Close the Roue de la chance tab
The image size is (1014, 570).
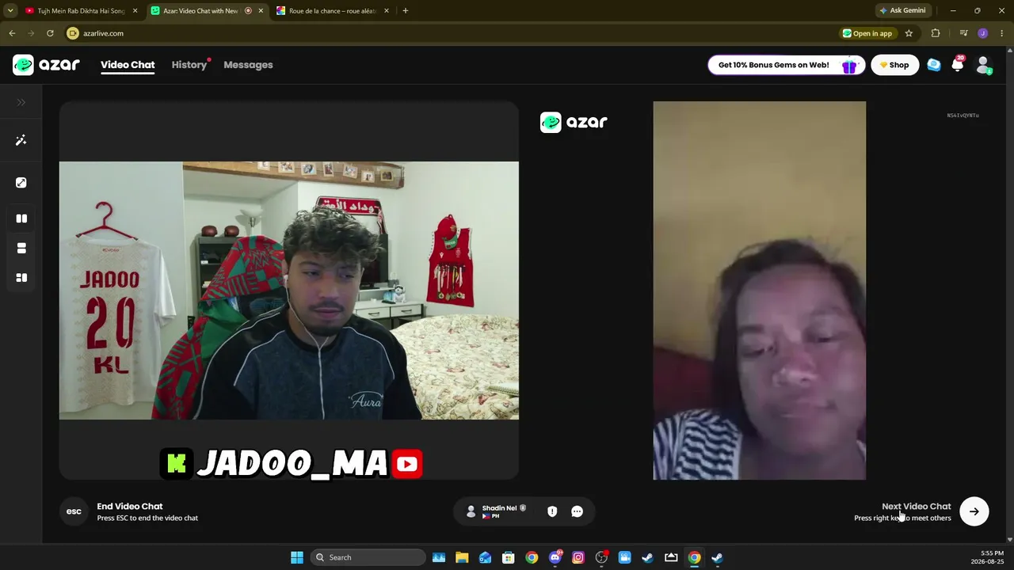point(387,11)
